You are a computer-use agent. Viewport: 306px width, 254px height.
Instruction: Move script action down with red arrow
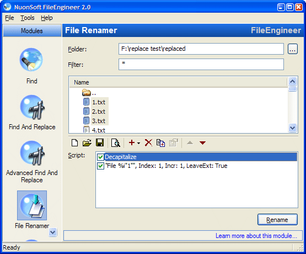tap(202, 143)
